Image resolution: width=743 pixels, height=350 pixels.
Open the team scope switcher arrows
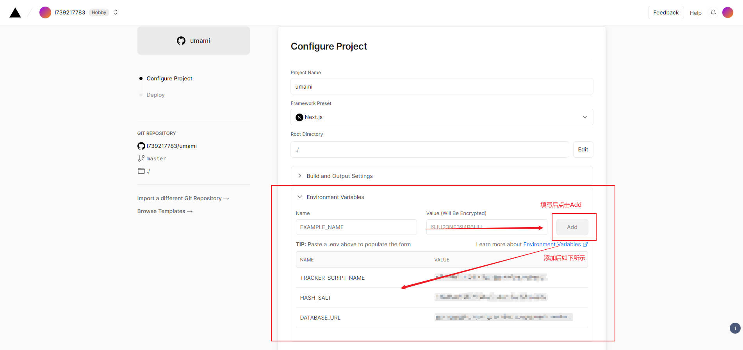tap(116, 12)
